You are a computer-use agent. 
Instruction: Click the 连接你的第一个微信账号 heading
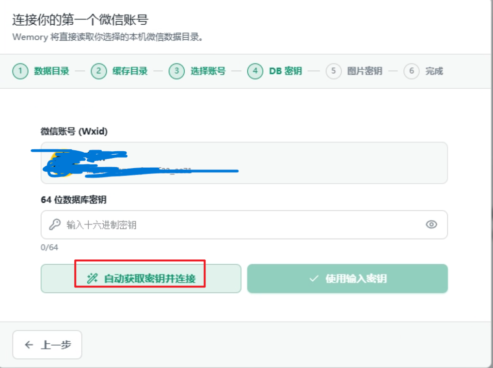coord(80,20)
